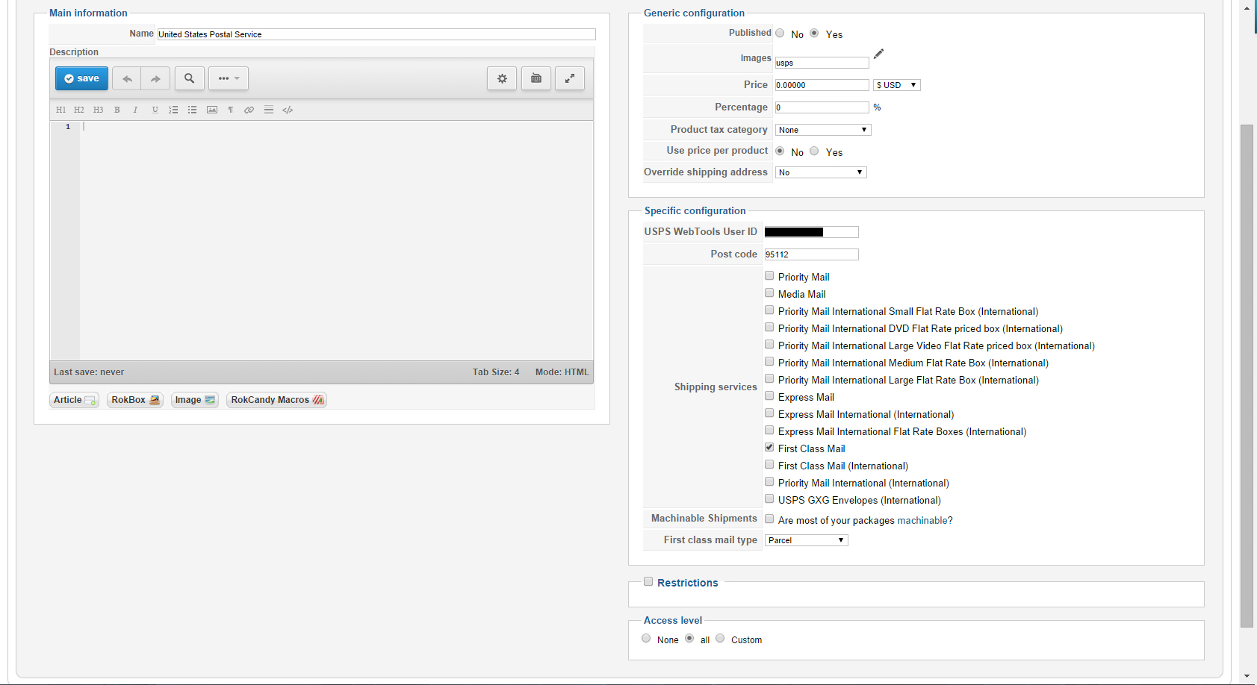
Task: Insert an unordered bullet list
Action: tap(192, 110)
